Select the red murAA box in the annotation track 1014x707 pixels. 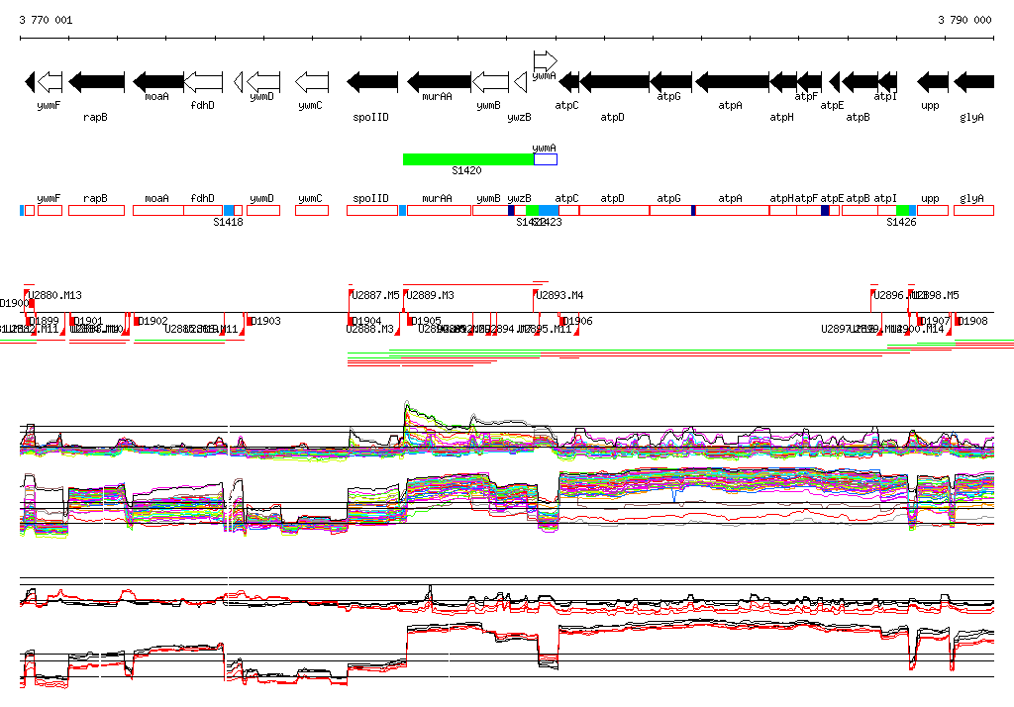pyautogui.click(x=439, y=210)
